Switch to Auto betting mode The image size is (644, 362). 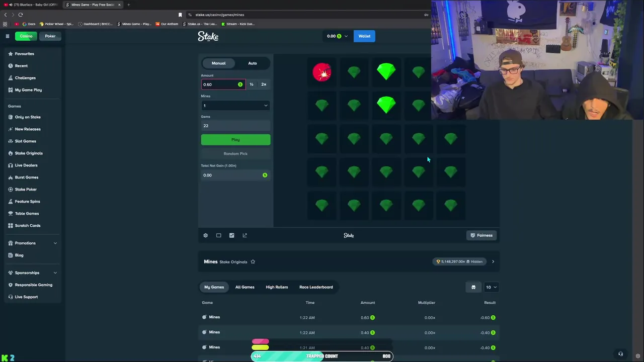click(x=253, y=63)
